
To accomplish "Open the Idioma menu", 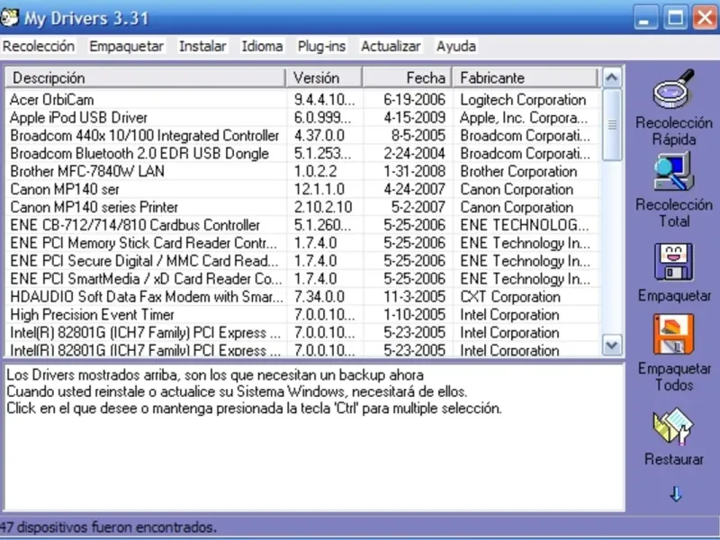I will click(x=262, y=47).
